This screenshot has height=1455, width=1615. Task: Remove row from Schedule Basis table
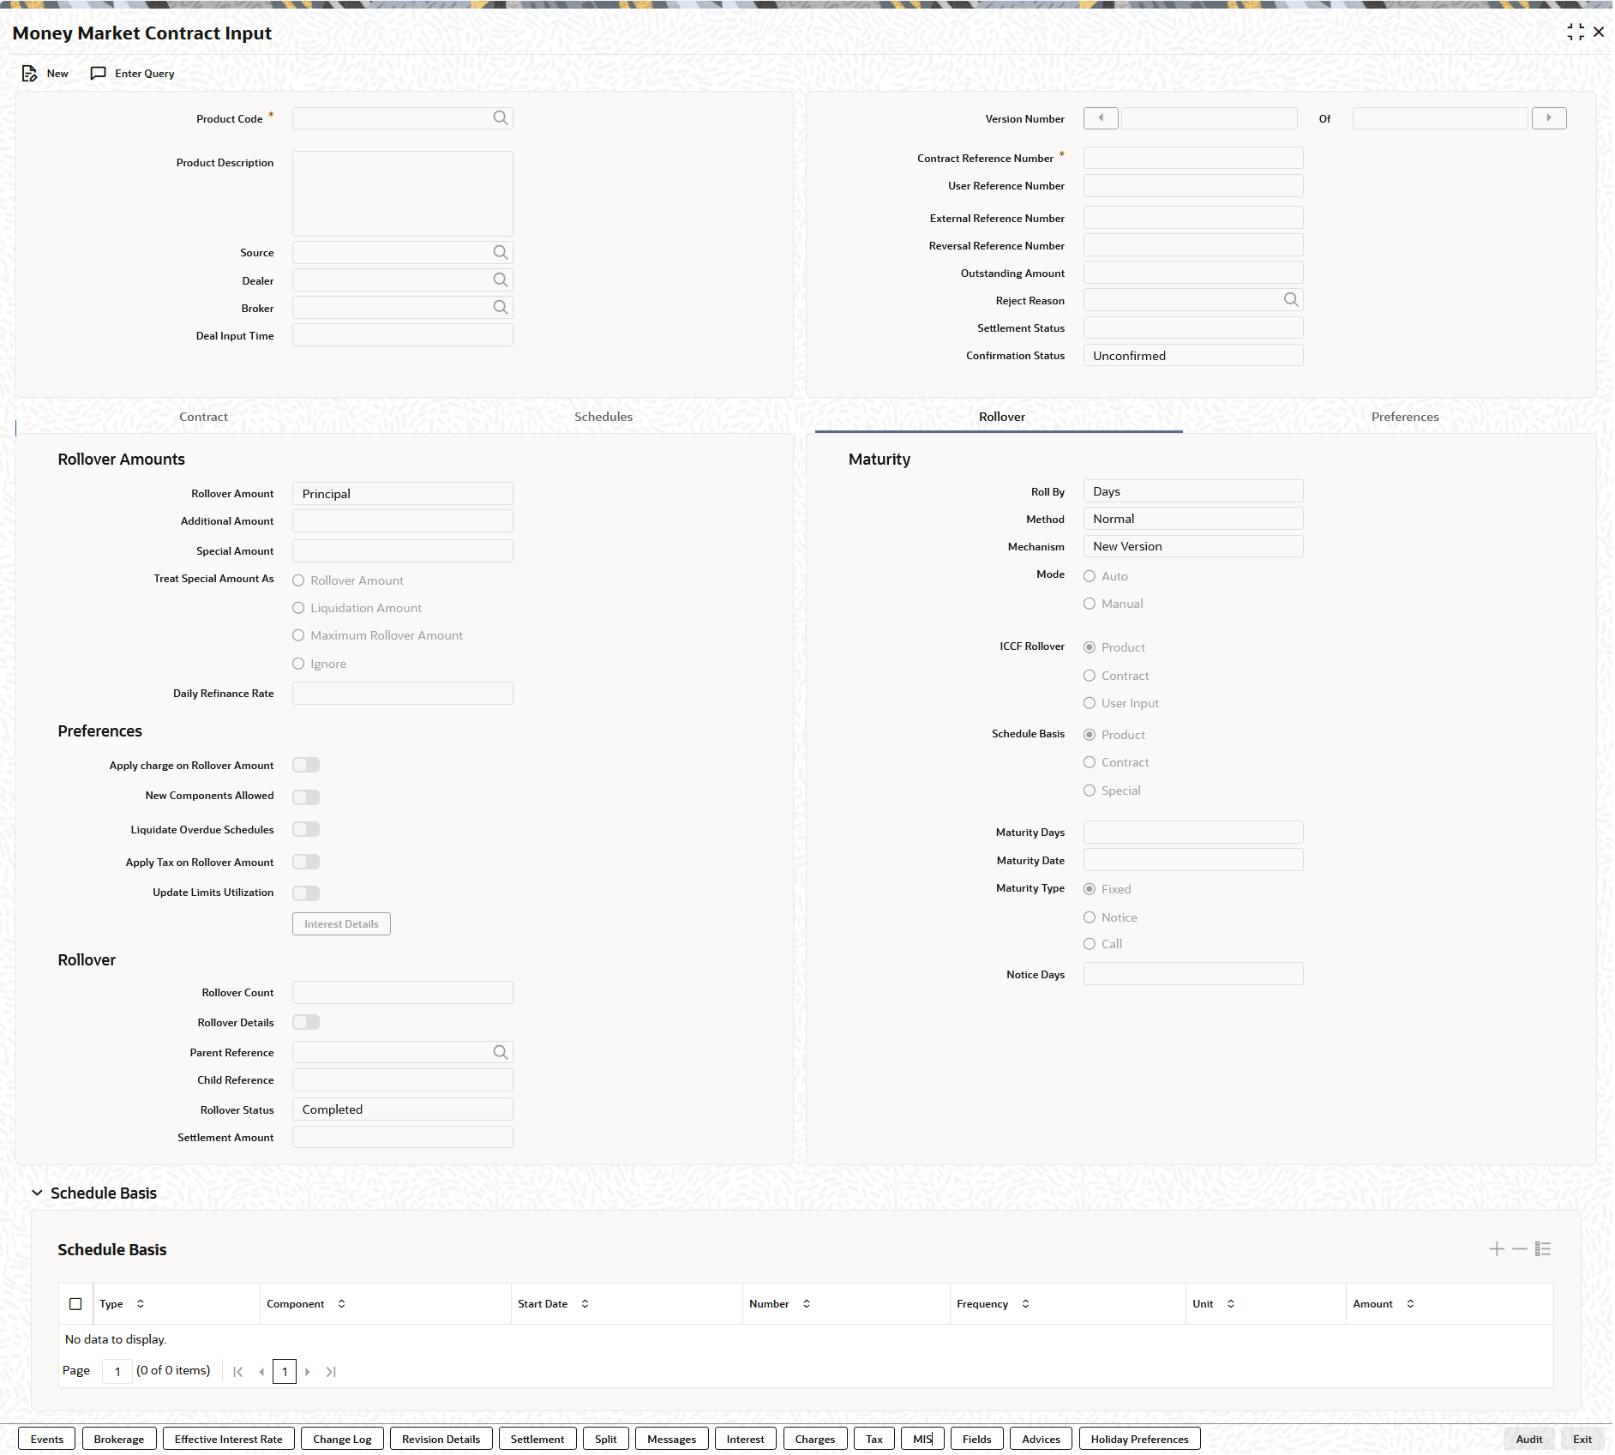point(1520,1249)
